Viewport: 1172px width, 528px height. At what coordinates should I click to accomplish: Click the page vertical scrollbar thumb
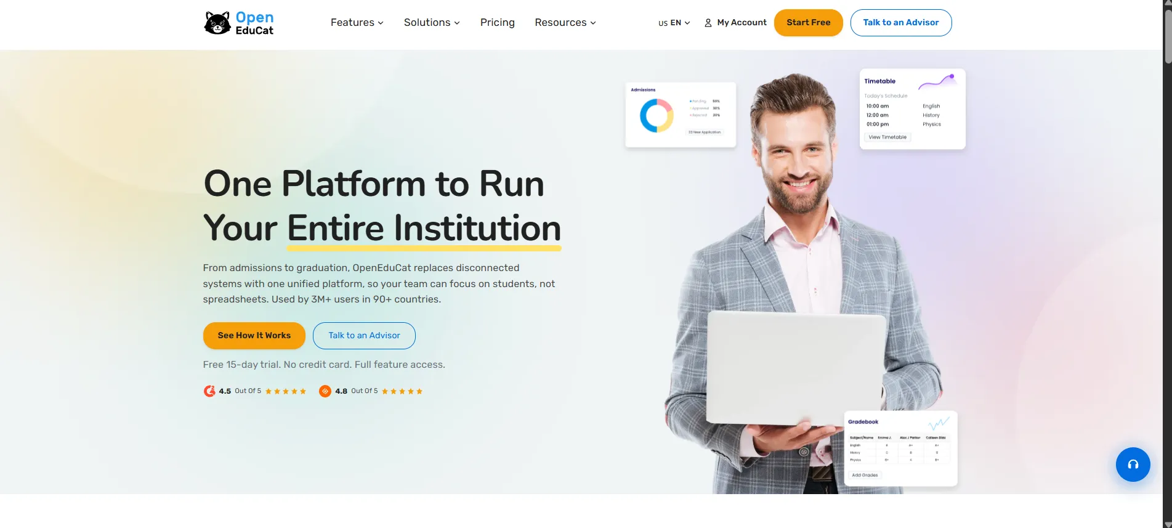click(x=1167, y=36)
